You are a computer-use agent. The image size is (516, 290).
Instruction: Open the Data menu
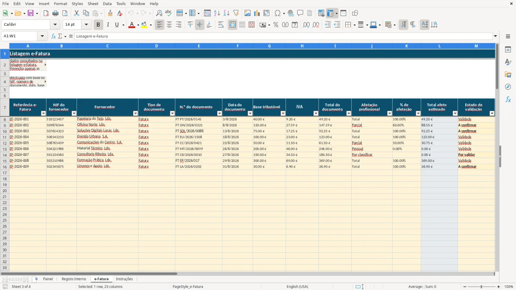point(107,3)
